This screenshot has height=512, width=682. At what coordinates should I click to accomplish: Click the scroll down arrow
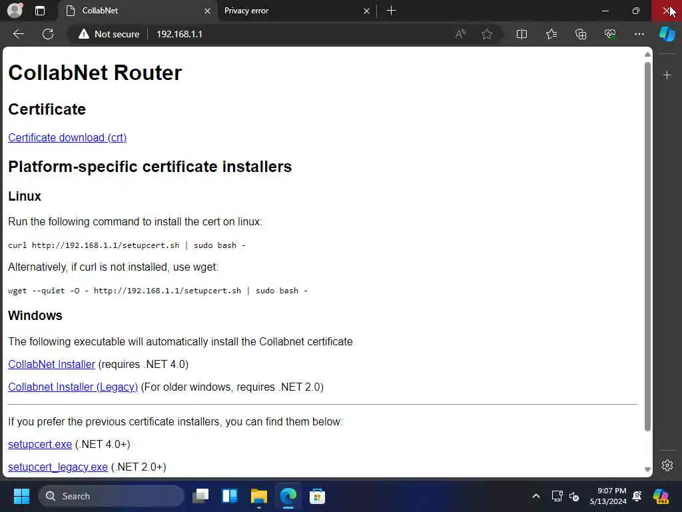click(x=647, y=469)
